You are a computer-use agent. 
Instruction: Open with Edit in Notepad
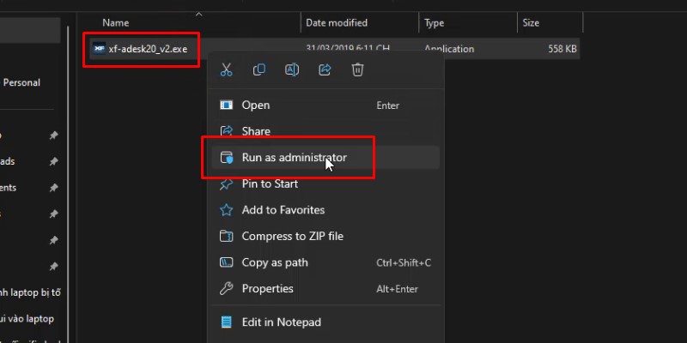281,322
